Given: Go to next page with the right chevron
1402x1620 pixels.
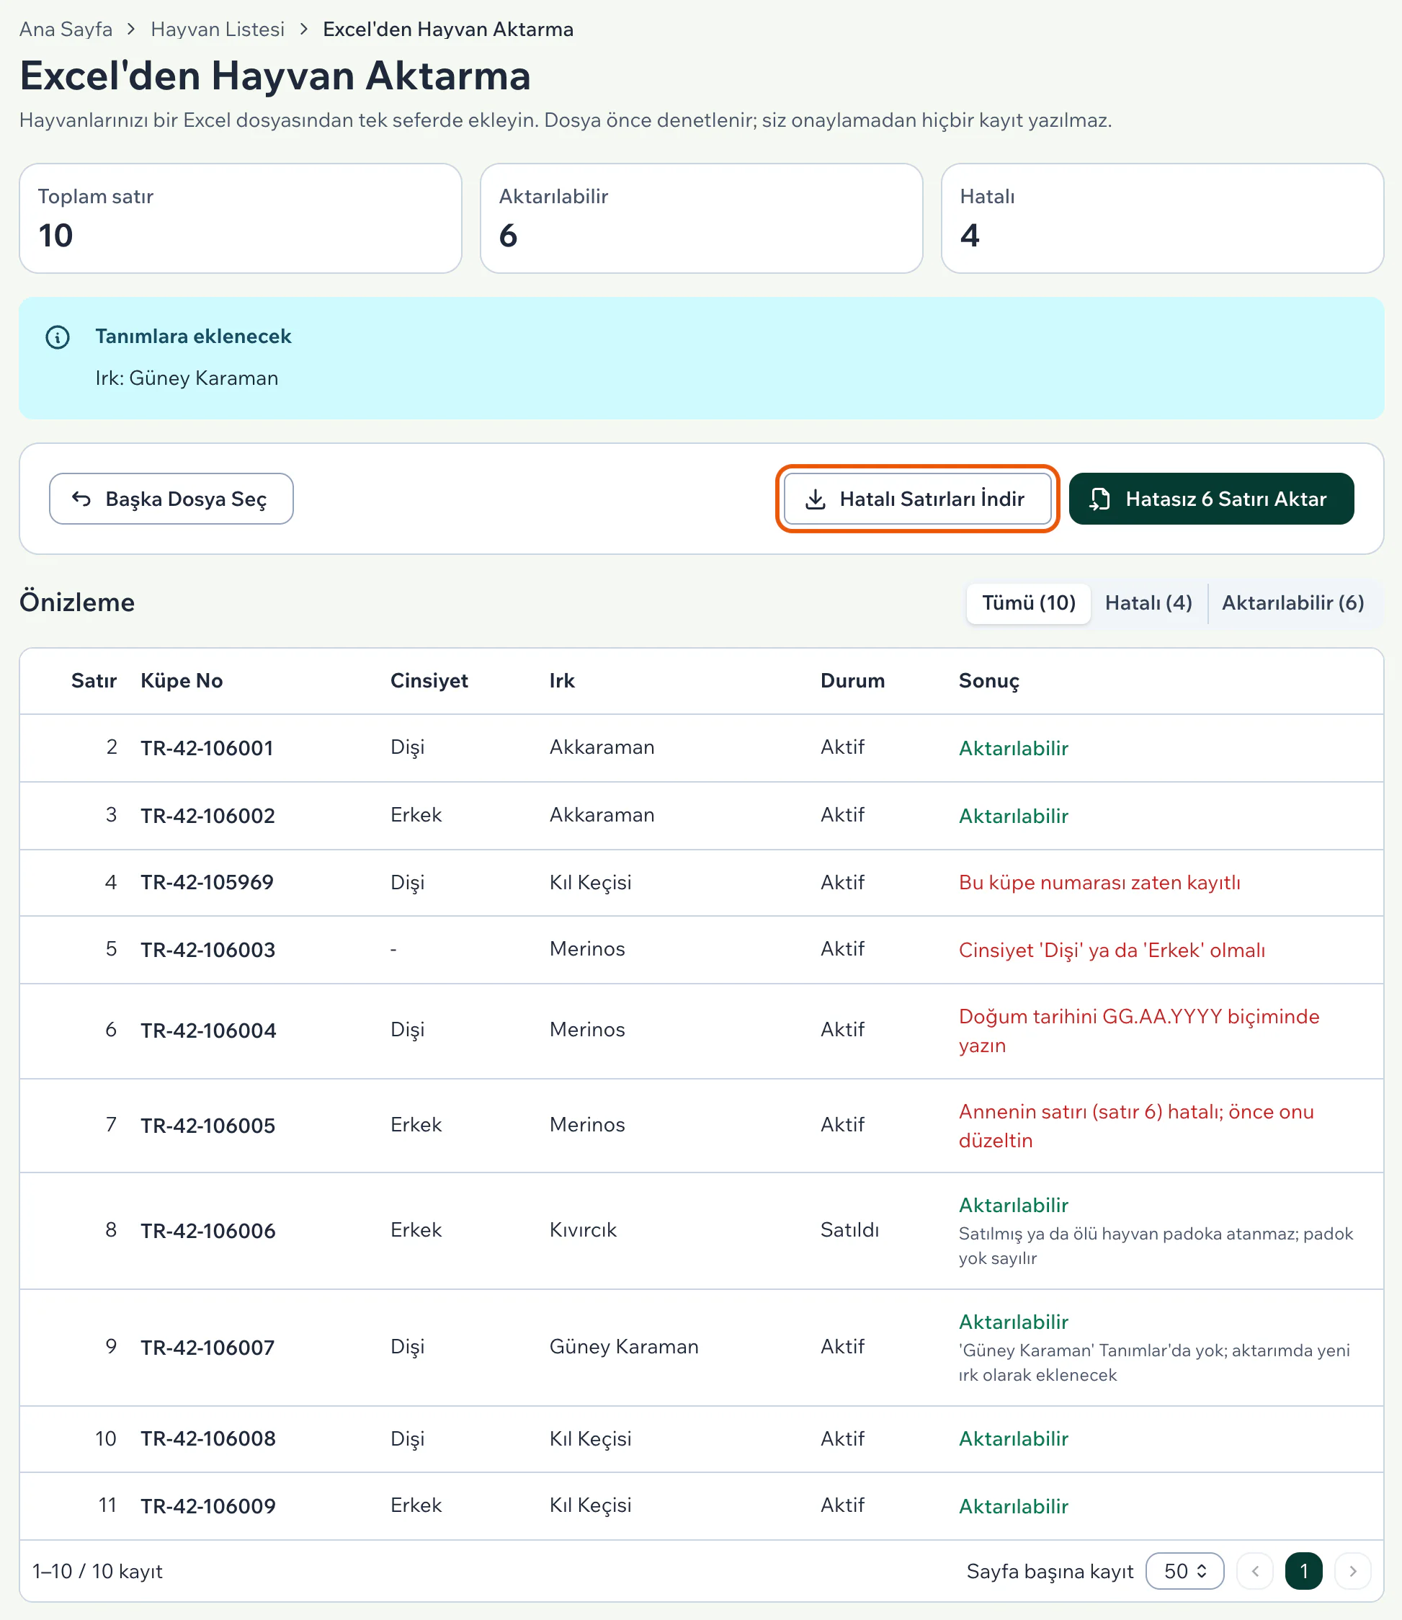Looking at the screenshot, I should 1352,1571.
